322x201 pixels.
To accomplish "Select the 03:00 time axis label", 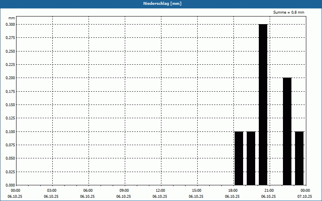I will tap(52, 191).
